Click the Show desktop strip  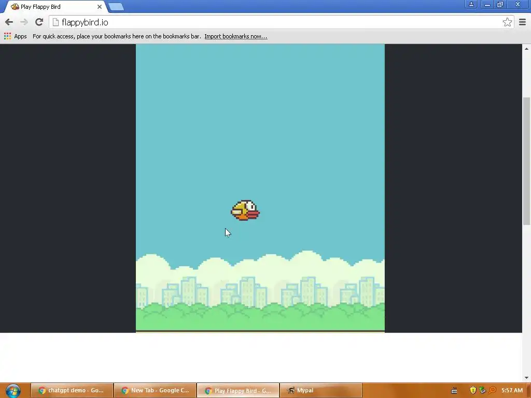528,391
